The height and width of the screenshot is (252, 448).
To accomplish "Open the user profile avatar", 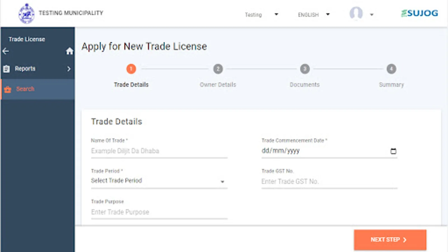I will (x=356, y=13).
